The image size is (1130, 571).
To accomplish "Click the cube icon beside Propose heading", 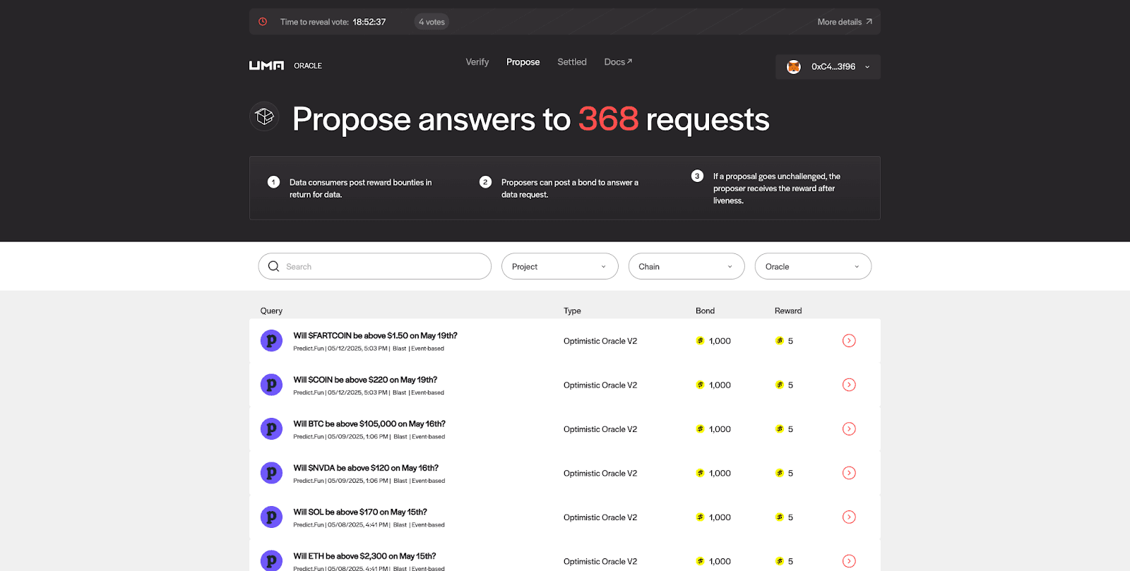I will 264,116.
